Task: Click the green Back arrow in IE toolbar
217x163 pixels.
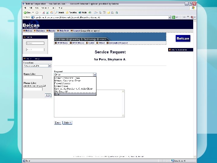Action: (25, 13)
